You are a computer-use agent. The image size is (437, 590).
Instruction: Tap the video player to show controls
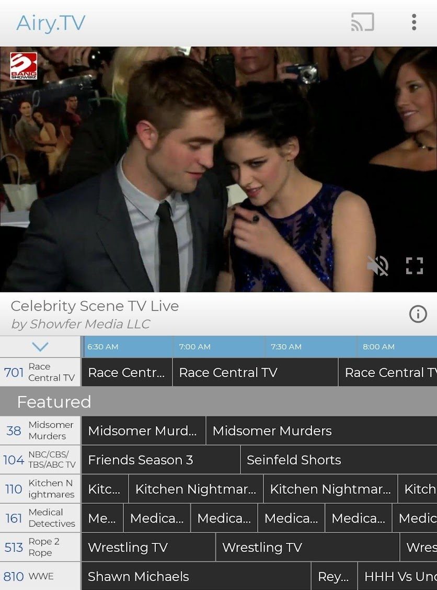pos(218,167)
